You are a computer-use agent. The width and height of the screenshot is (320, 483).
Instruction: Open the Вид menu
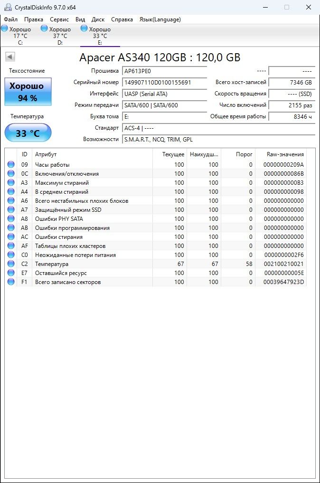(x=80, y=19)
